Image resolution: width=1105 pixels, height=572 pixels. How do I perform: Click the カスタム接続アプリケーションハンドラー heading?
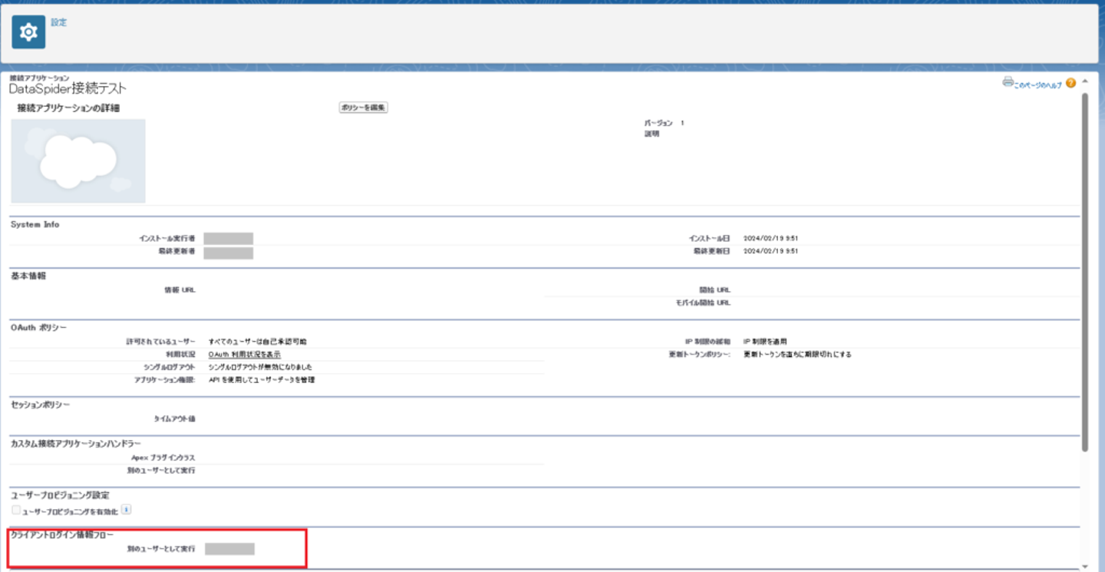coord(76,444)
